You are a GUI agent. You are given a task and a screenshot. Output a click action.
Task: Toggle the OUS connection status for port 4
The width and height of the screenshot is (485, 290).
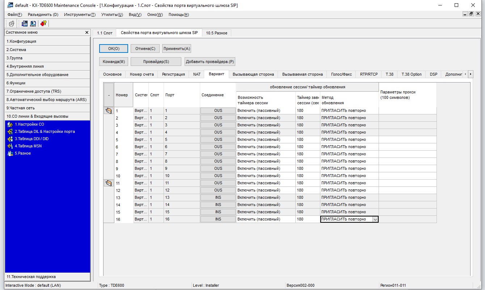tap(218, 132)
